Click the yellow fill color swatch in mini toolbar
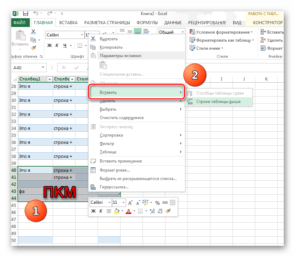Viewport: 295px width, 257px height. point(116,211)
